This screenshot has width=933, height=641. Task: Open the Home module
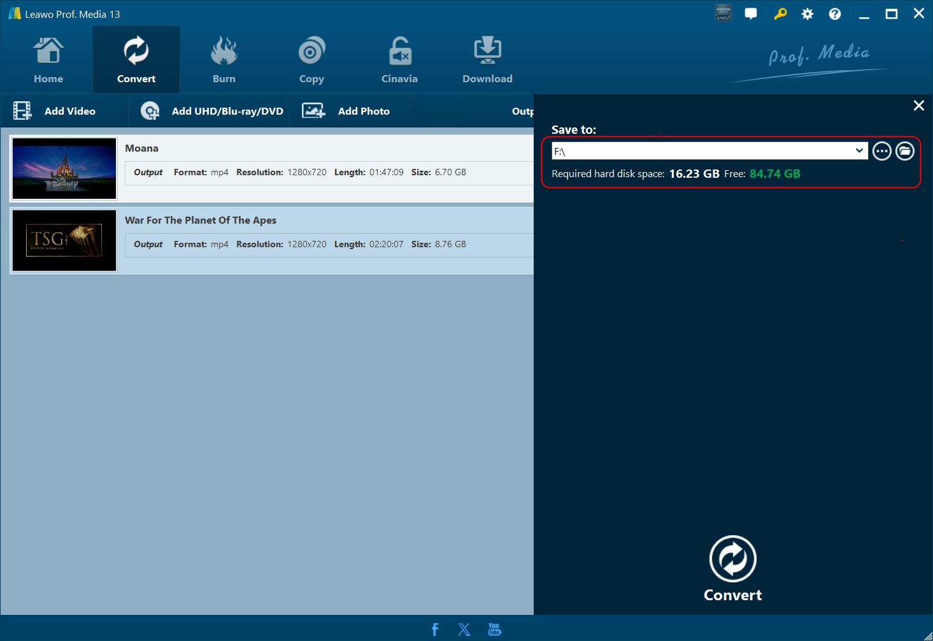point(48,61)
